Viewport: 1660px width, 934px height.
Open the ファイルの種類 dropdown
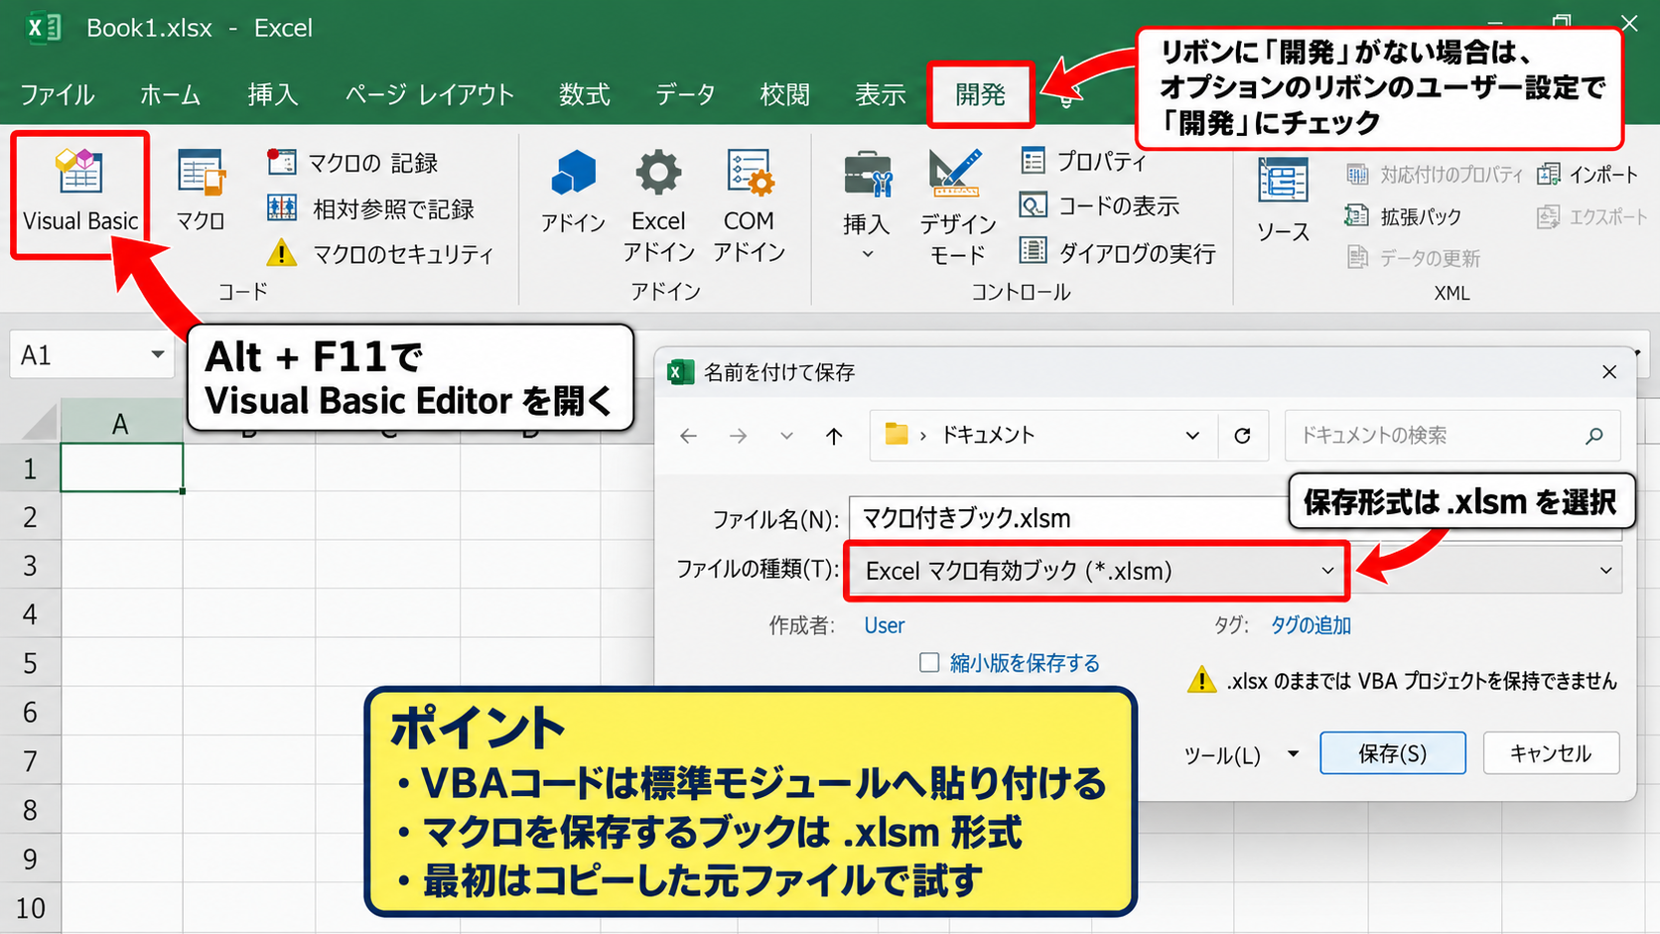pyautogui.click(x=1096, y=571)
